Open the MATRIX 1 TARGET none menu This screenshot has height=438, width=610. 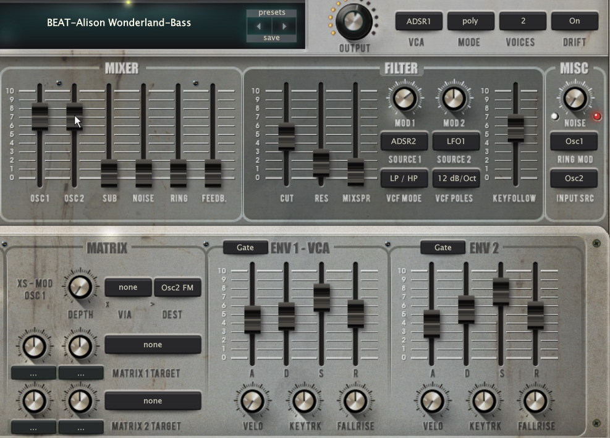pyautogui.click(x=153, y=345)
